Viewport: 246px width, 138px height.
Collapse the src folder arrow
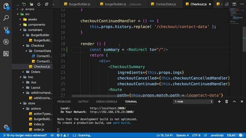18,14
